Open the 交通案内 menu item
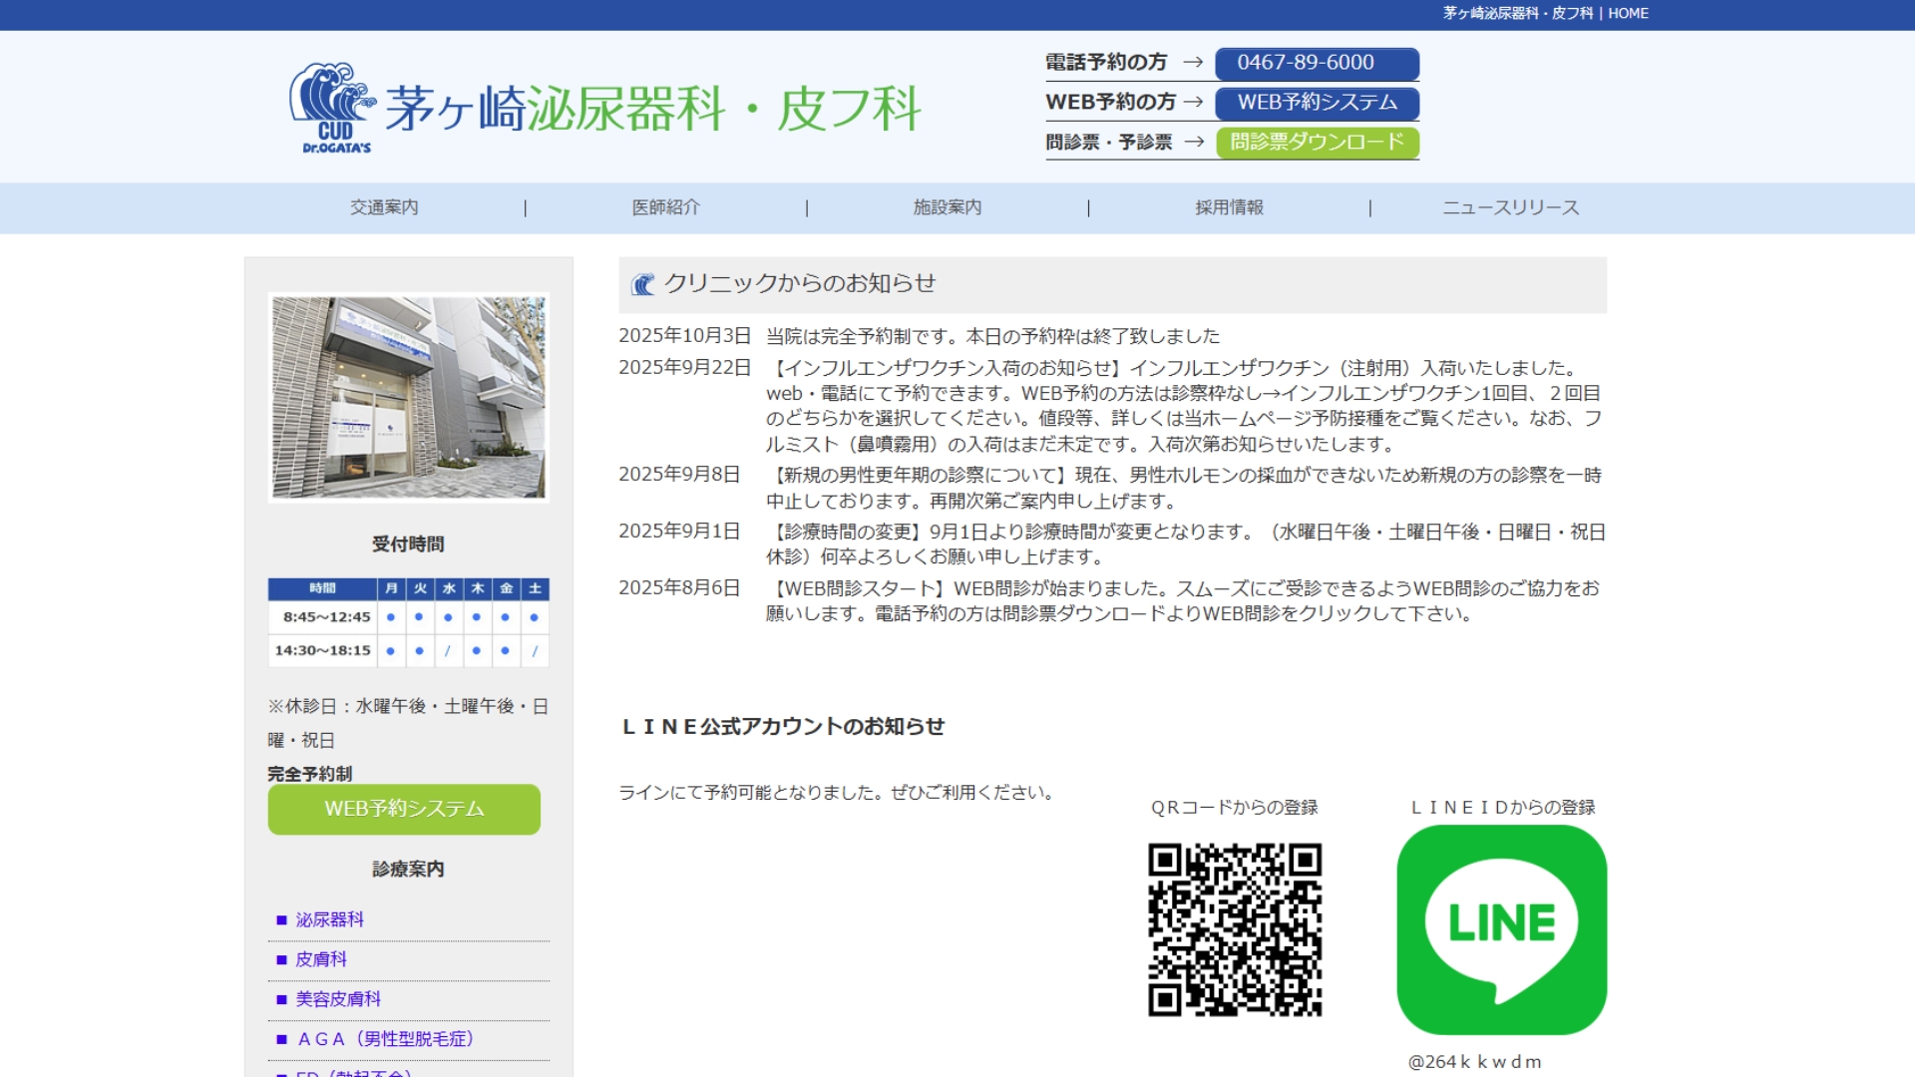Image resolution: width=1915 pixels, height=1077 pixels. [x=384, y=207]
